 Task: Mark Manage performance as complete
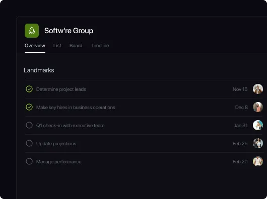(x=29, y=161)
